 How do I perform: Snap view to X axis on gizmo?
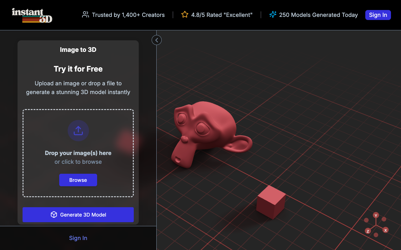386,230
